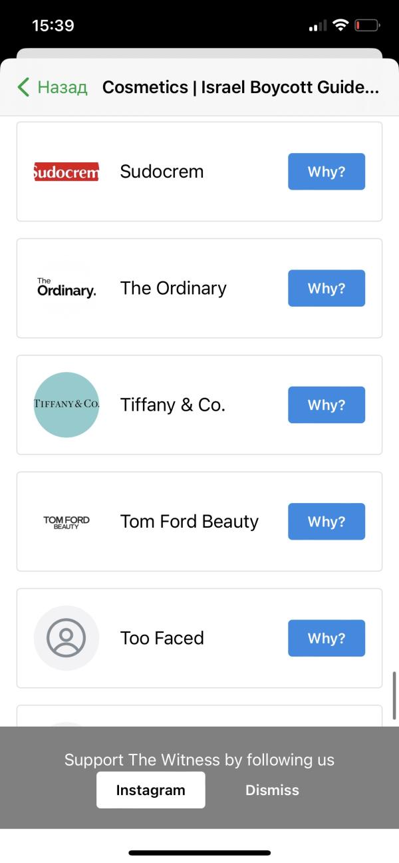Image resolution: width=399 pixels, height=863 pixels.
Task: Show why The Ordinary is listed
Action: [x=326, y=288]
